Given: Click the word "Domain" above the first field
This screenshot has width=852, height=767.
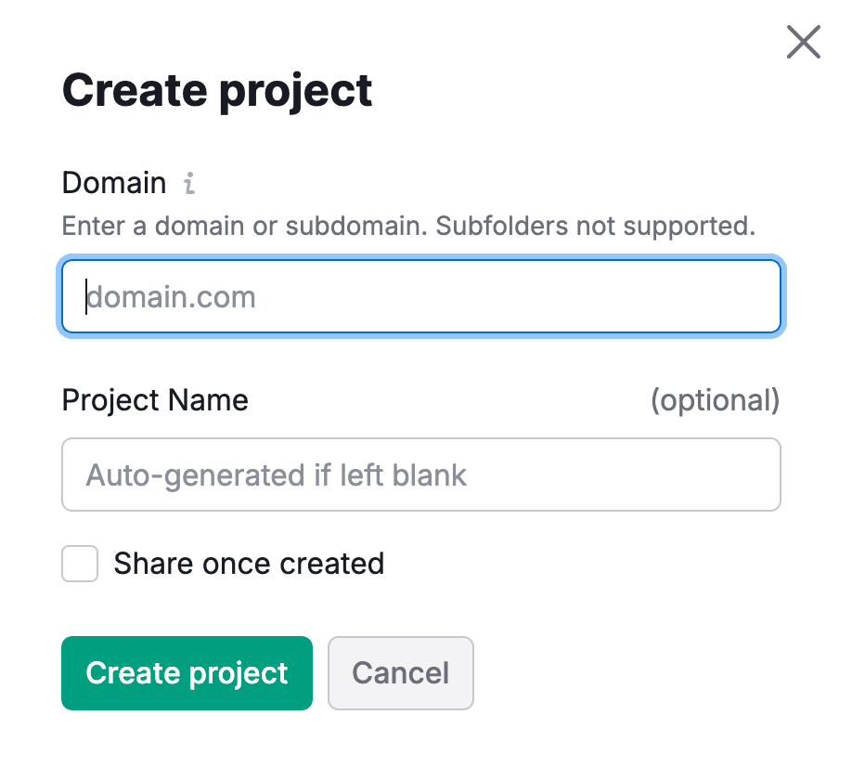Looking at the screenshot, I should [114, 183].
